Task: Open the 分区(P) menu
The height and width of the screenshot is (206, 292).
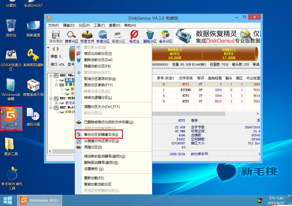Action: (x=84, y=25)
